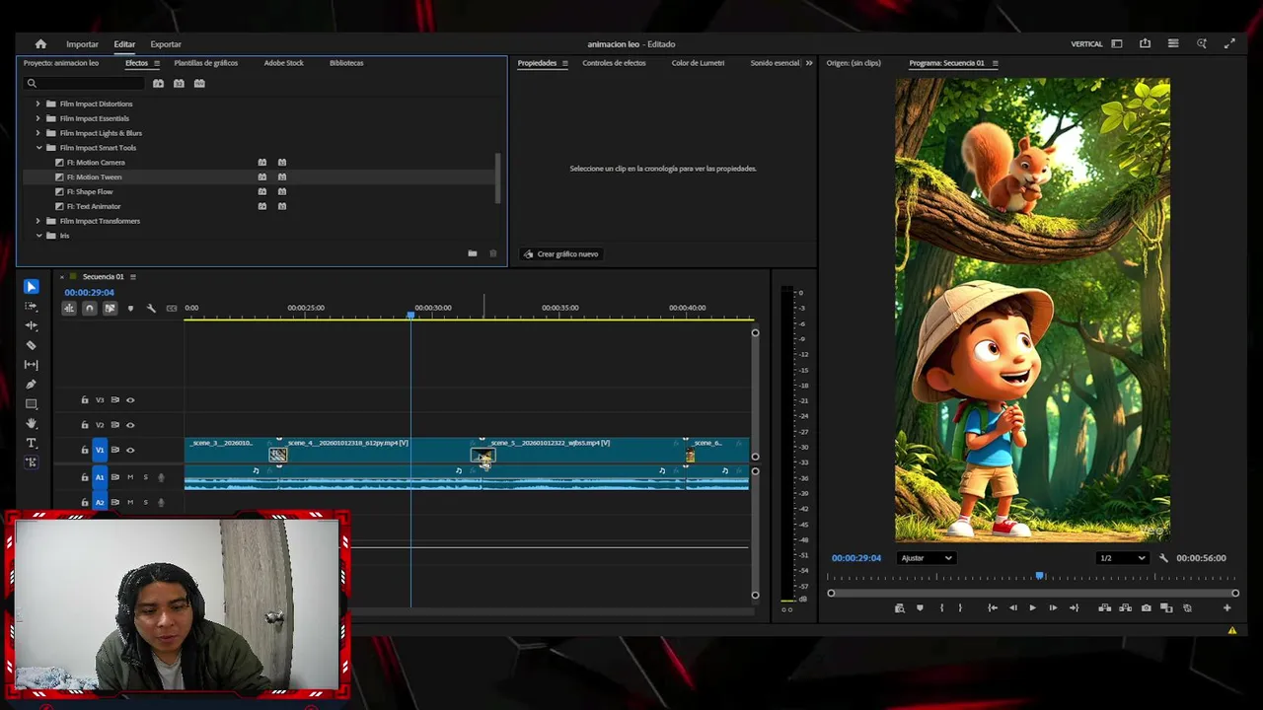The height and width of the screenshot is (710, 1263).
Task: Click the search icon in top bar
Action: click(x=1202, y=44)
